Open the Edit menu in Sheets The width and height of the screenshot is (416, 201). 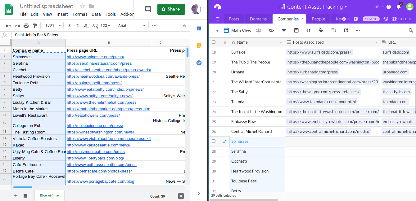(34, 14)
